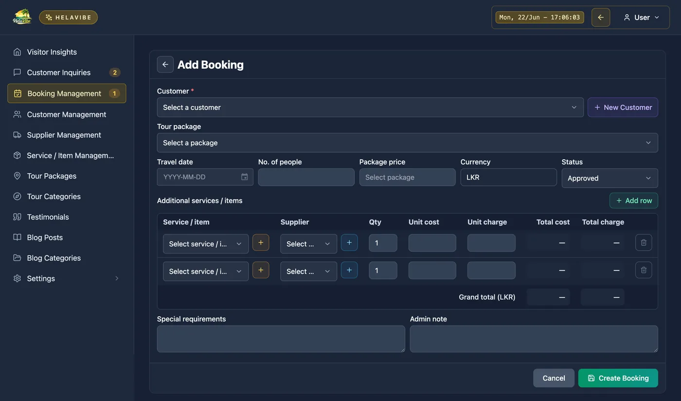681x401 pixels.
Task: Click the Special requirements text area
Action: point(281,339)
